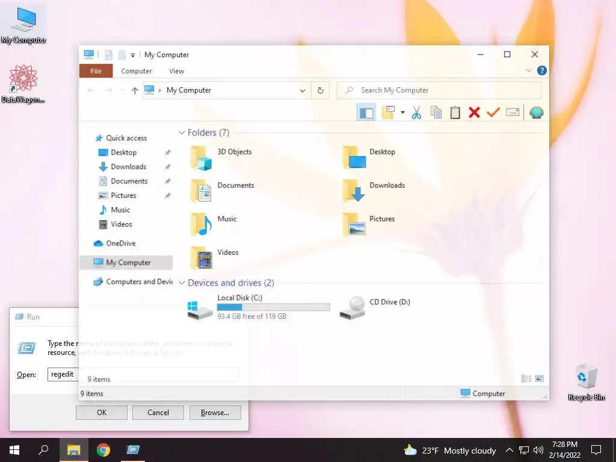Screen dimensions: 616x462
Task: Click the Paste clipboard toolbar icon
Action: (x=455, y=112)
